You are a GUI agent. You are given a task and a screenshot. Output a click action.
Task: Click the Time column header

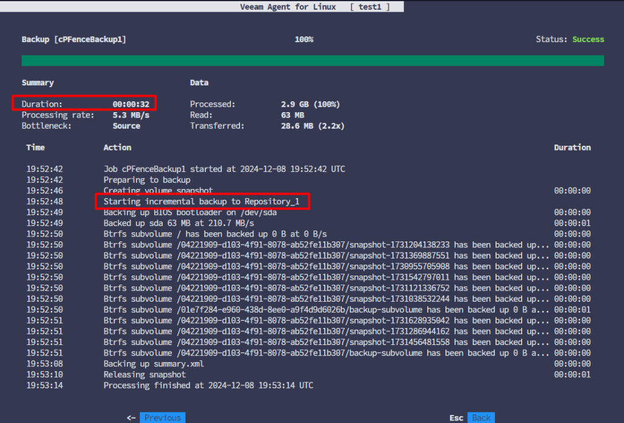(x=35, y=148)
